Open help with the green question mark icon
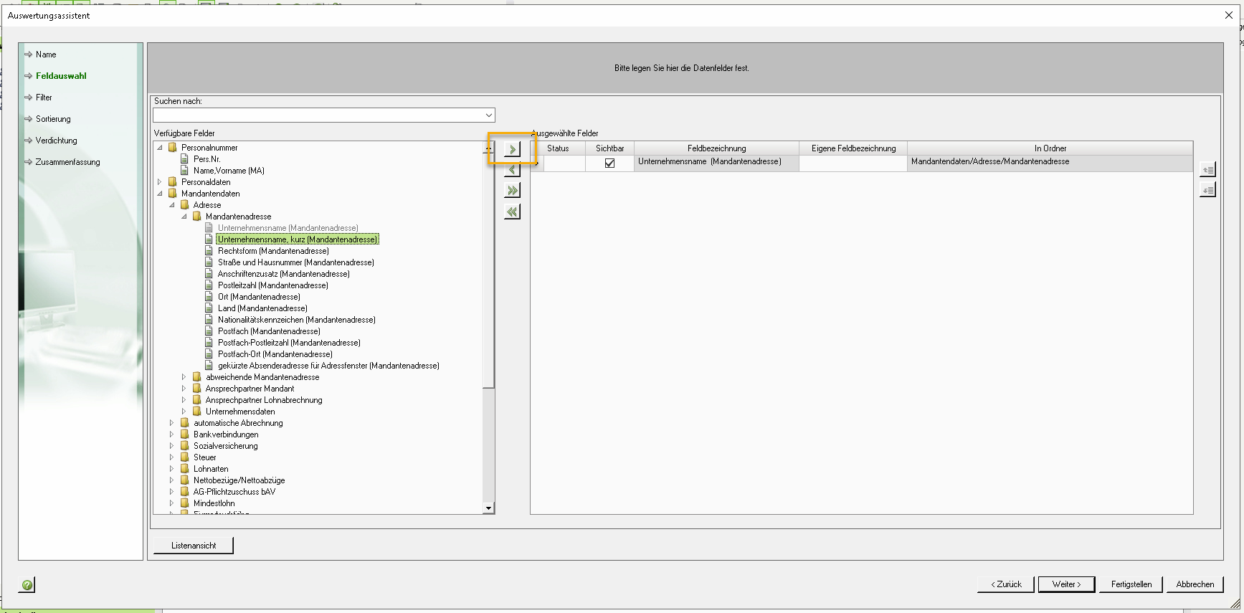This screenshot has width=1244, height=613. coord(27,585)
